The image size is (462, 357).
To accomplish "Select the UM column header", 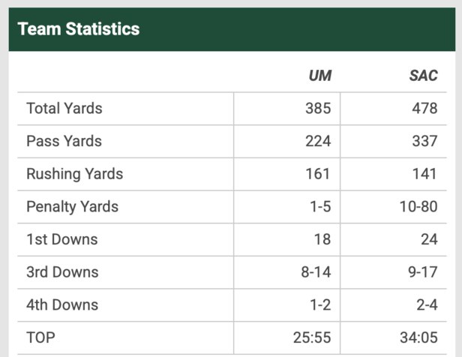I will pos(319,76).
